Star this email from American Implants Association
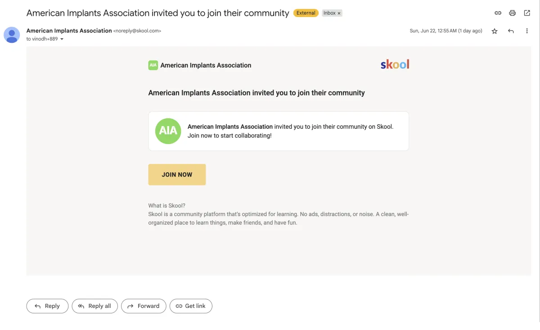The width and height of the screenshot is (540, 330). click(x=495, y=31)
